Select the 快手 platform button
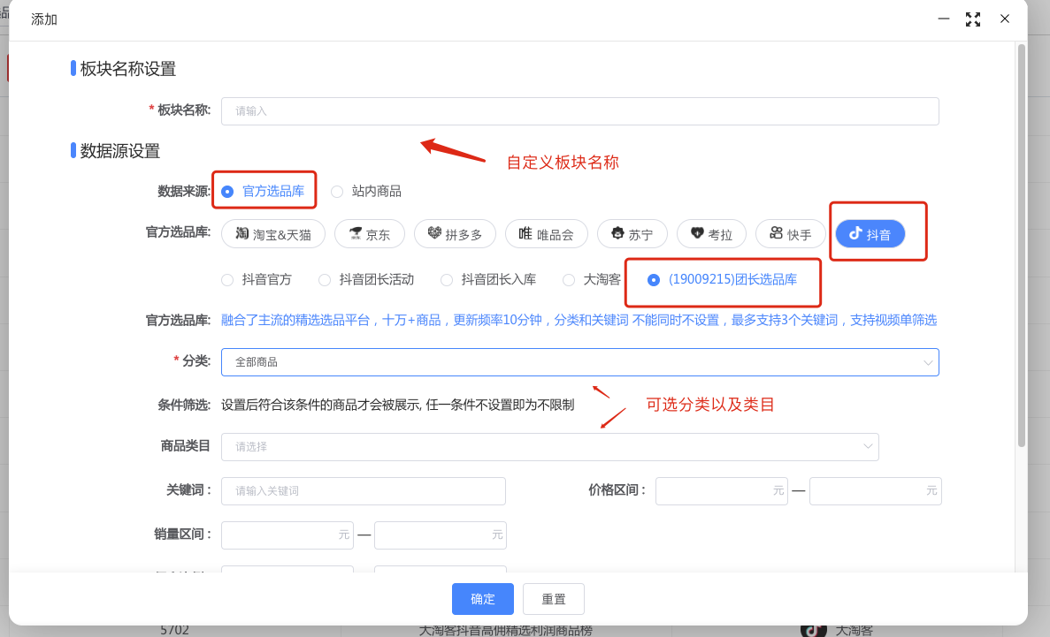Image resolution: width=1050 pixels, height=637 pixels. (791, 234)
